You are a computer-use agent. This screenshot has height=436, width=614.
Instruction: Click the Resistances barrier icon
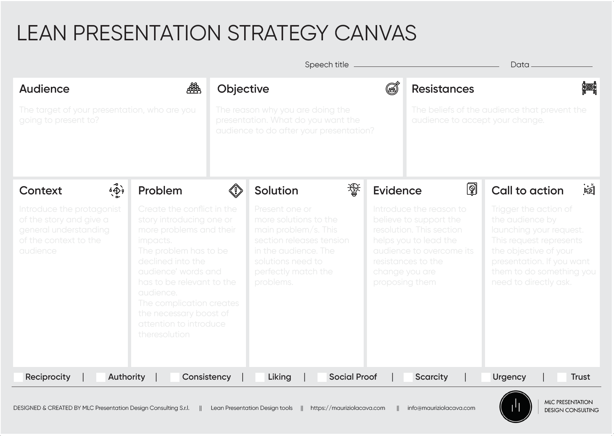tap(589, 88)
